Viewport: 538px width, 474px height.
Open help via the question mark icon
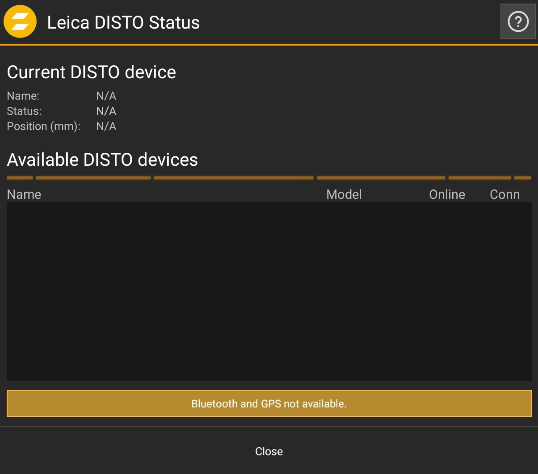[518, 22]
